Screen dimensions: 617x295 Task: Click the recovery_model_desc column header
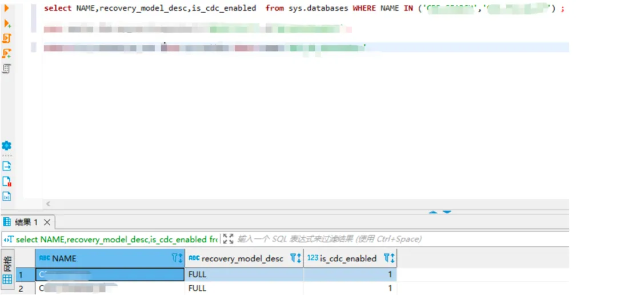pyautogui.click(x=242, y=258)
